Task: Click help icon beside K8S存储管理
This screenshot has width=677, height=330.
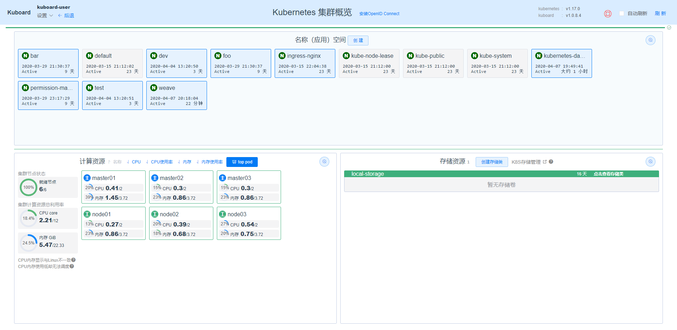Action: 551,162
